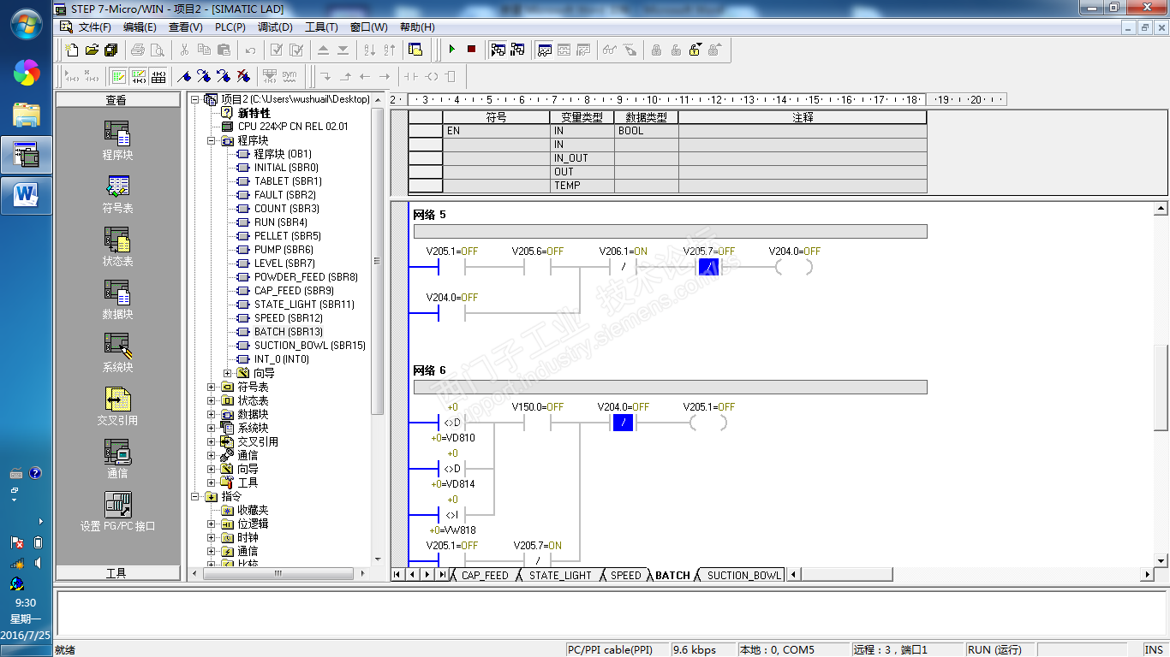Screen dimensions: 1170x657
Task: Insert a contact using the toolbar contact icon
Action: click(x=410, y=76)
